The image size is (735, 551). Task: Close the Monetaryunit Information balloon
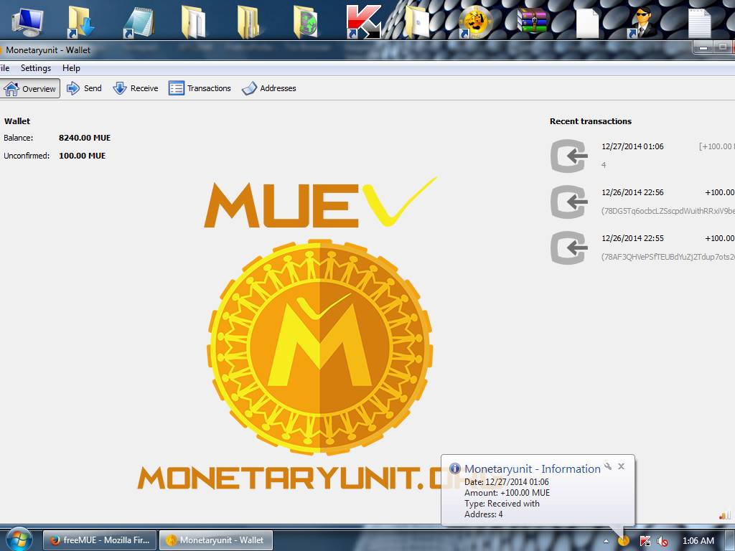(621, 466)
